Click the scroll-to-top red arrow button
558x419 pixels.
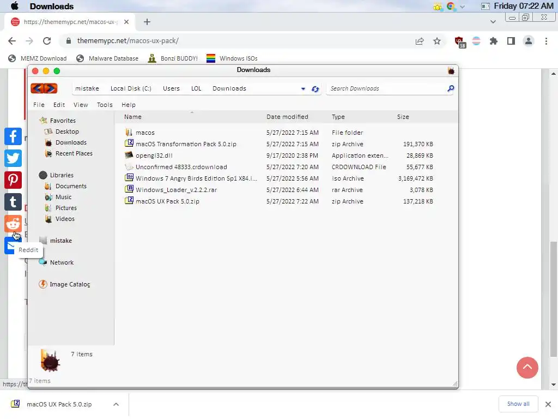point(527,368)
